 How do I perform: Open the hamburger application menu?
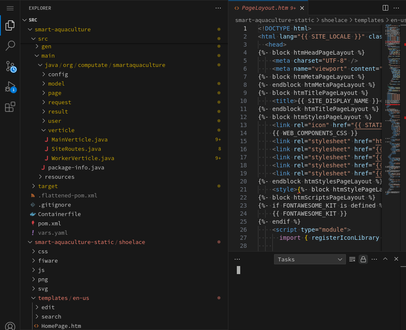coord(10,8)
